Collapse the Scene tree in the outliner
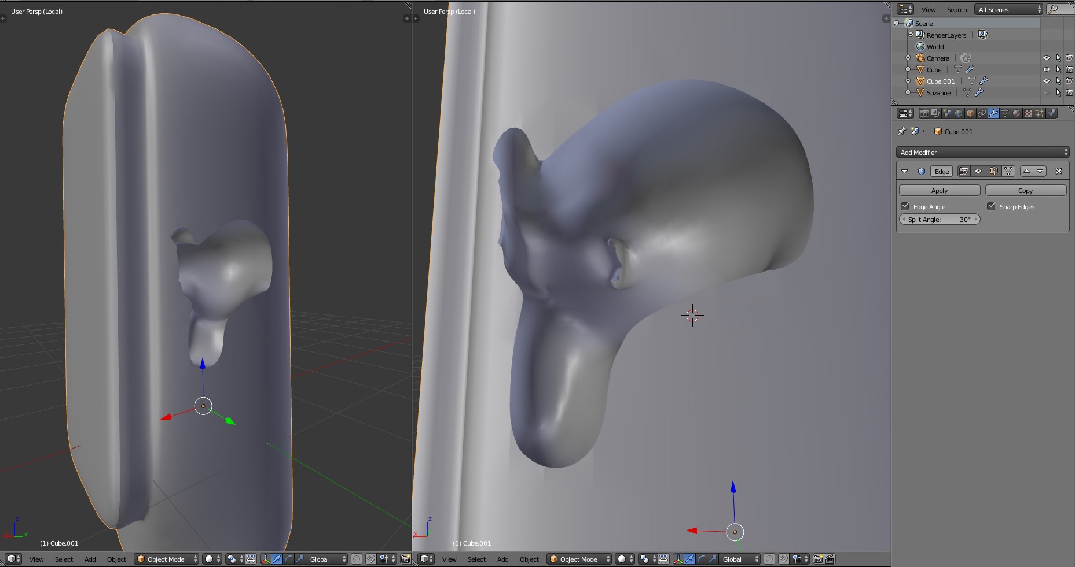Screen dimensions: 1075x567 (x=897, y=23)
